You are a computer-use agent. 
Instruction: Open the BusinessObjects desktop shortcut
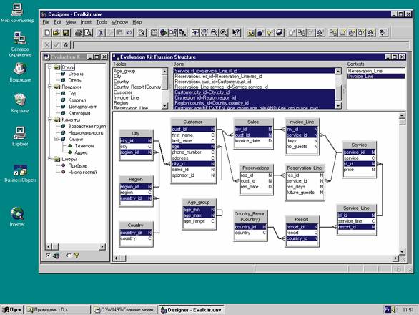pyautogui.click(x=20, y=173)
